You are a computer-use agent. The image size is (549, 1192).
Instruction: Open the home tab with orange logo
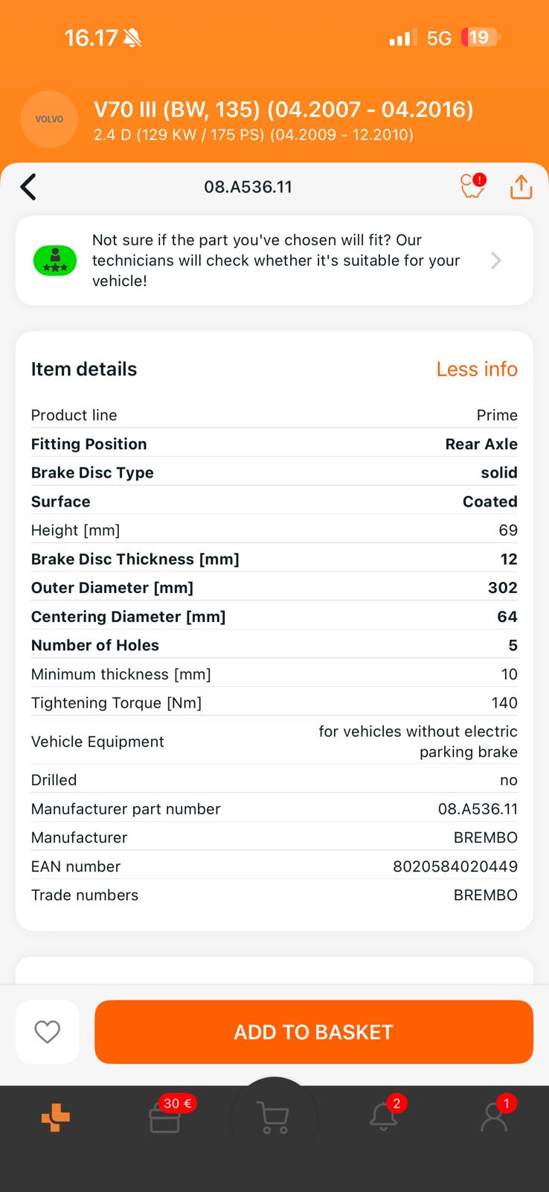click(x=56, y=1117)
